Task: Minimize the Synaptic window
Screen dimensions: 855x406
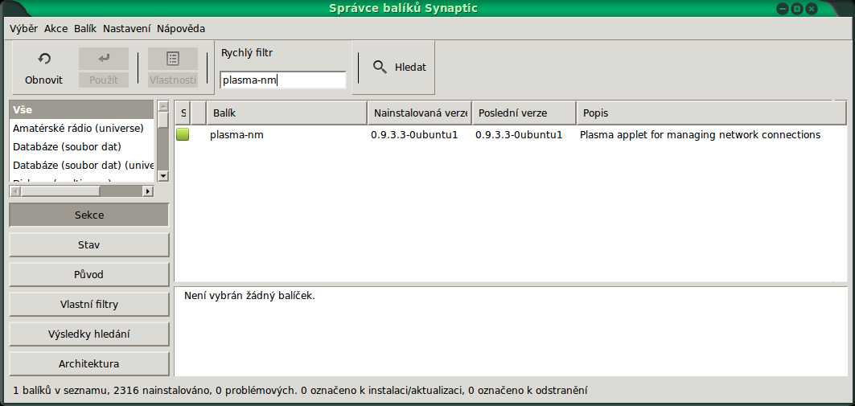Action: (783, 9)
